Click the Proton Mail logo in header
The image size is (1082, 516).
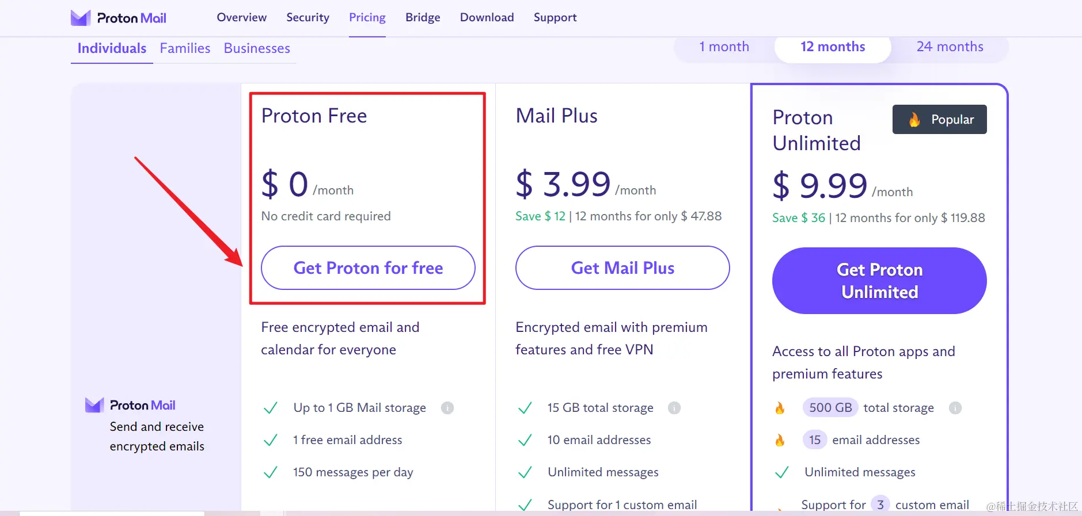pyautogui.click(x=118, y=18)
